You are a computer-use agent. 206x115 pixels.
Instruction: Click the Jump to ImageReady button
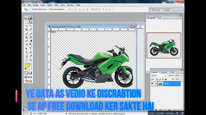pyautogui.click(x=28, y=81)
